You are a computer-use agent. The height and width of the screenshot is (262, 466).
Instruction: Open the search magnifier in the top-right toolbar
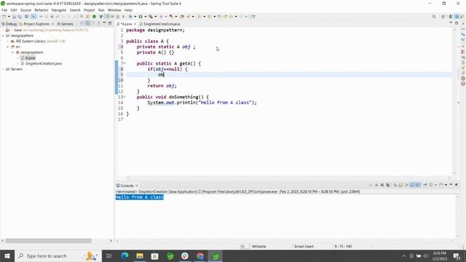(x=434, y=17)
